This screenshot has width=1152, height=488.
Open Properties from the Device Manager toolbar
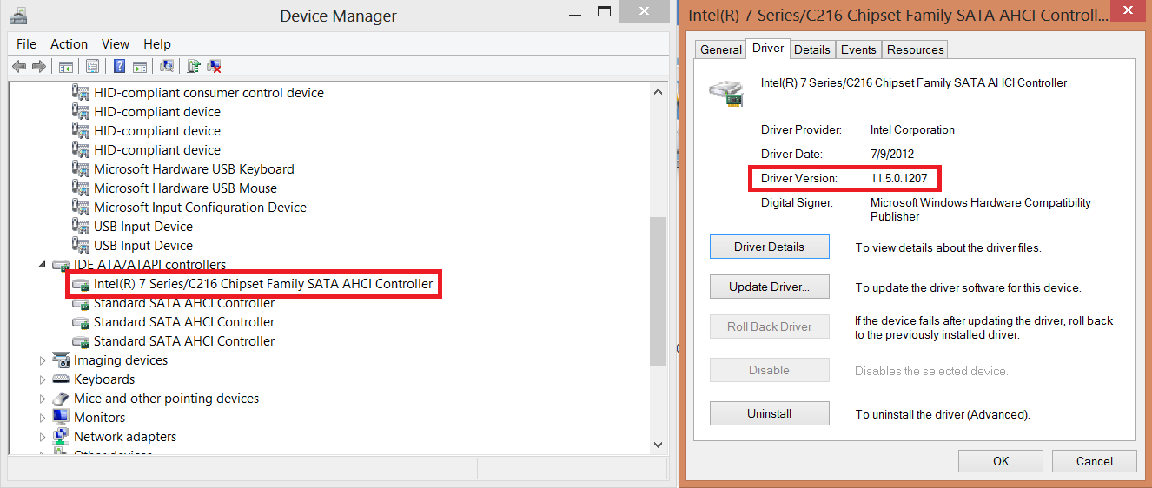(92, 66)
